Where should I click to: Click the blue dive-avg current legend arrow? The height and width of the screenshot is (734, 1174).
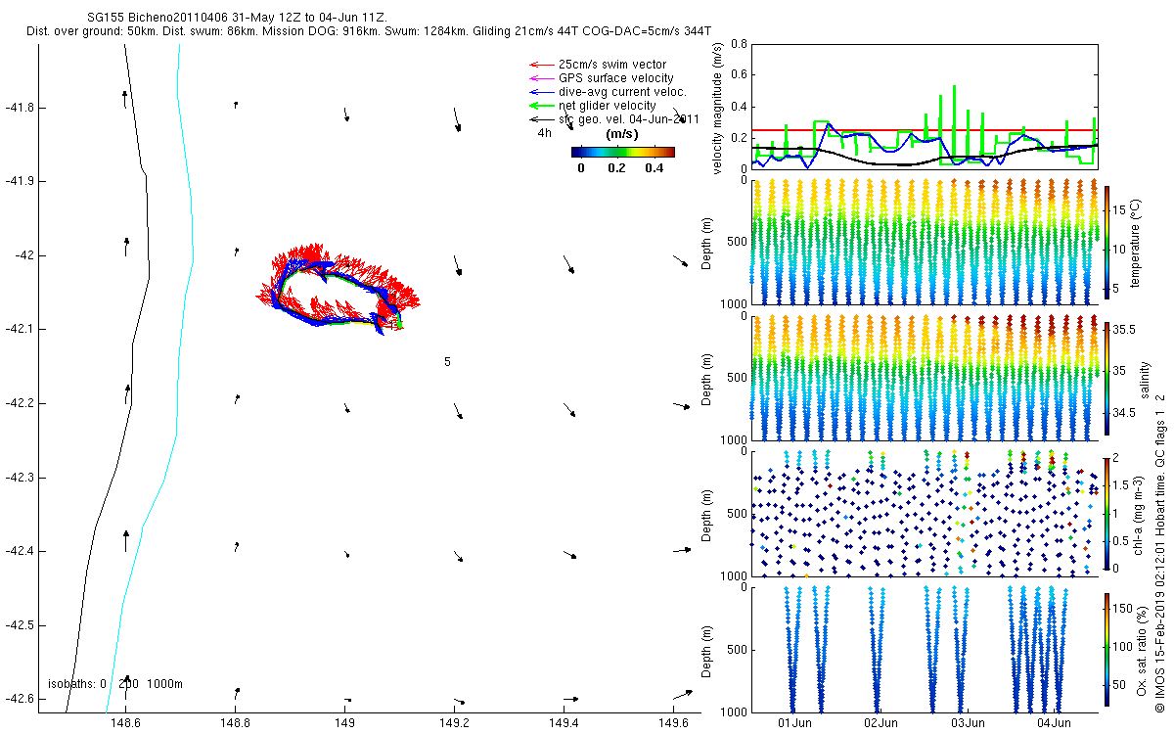540,91
